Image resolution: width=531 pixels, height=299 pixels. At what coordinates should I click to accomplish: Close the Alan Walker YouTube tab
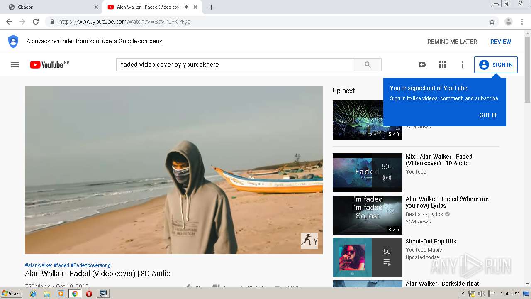[195, 7]
